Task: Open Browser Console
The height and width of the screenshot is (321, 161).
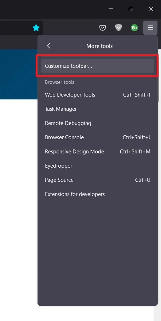Action: tap(98, 137)
